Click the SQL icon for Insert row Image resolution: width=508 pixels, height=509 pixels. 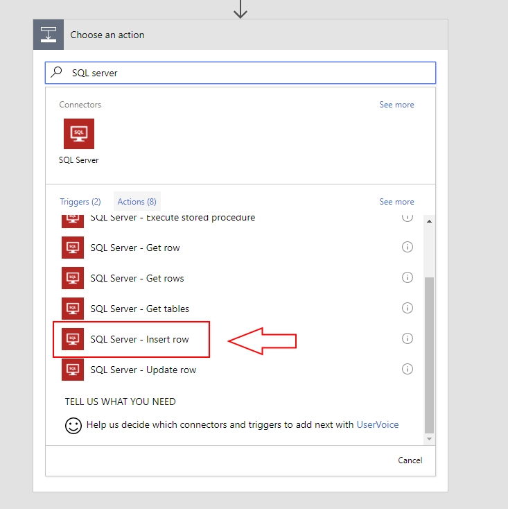pyautogui.click(x=73, y=339)
